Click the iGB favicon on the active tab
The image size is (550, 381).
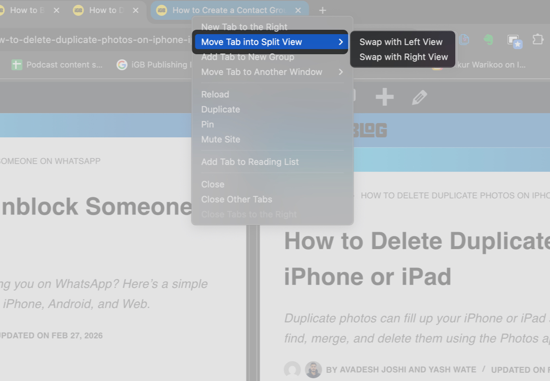coord(161,10)
